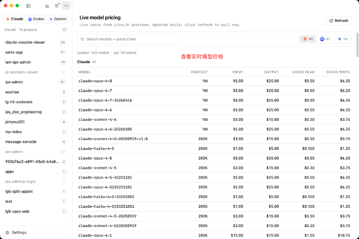Select the claude-opus-4-5 model name
This screenshot has width=359, height=239.
coord(95,158)
